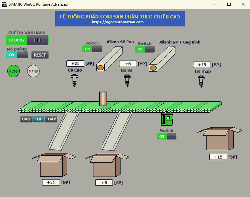Click the ngocautomation.com link in header

coord(118,22)
